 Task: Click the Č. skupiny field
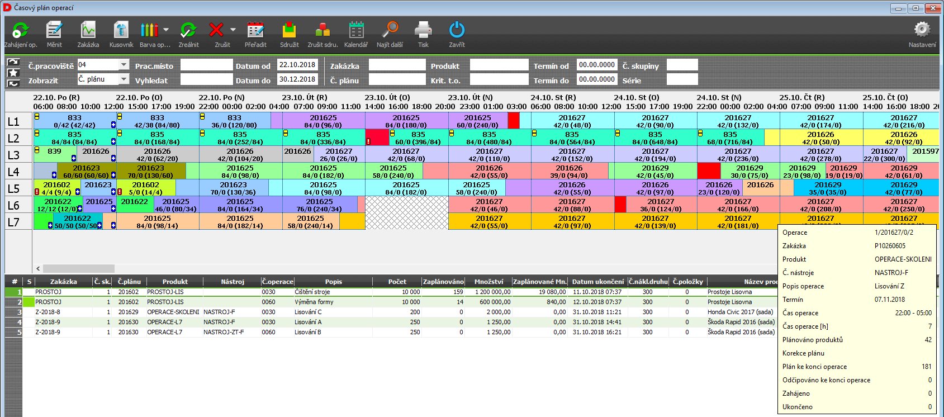682,65
